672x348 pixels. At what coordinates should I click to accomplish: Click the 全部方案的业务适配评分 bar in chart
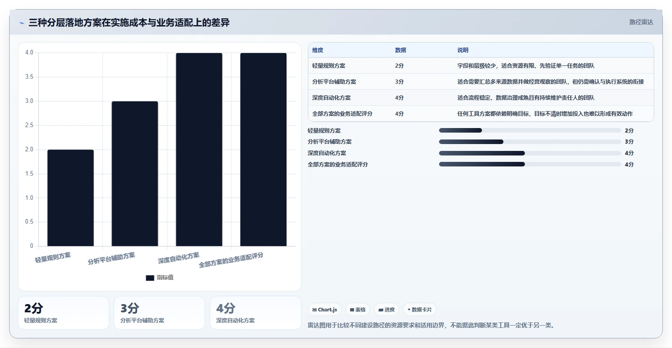click(x=264, y=150)
